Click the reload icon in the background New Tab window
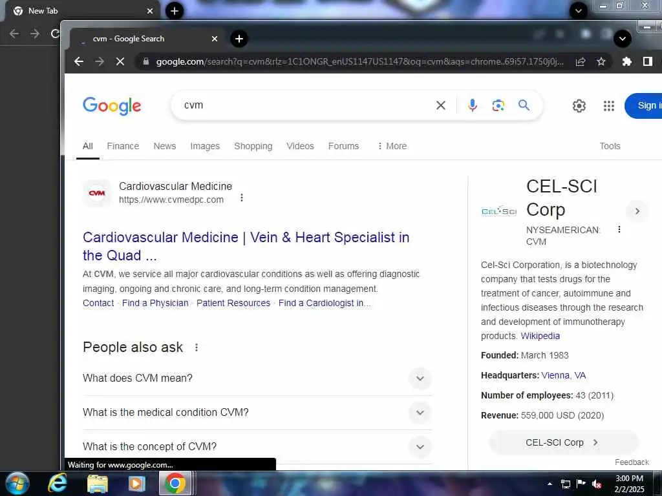The height and width of the screenshot is (496, 662). (x=55, y=34)
